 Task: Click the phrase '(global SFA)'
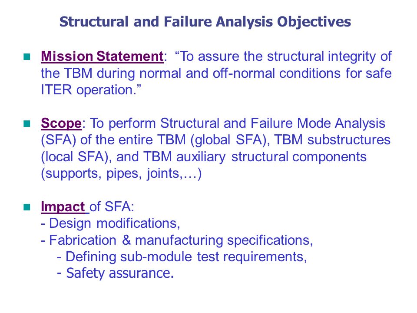[228, 140]
